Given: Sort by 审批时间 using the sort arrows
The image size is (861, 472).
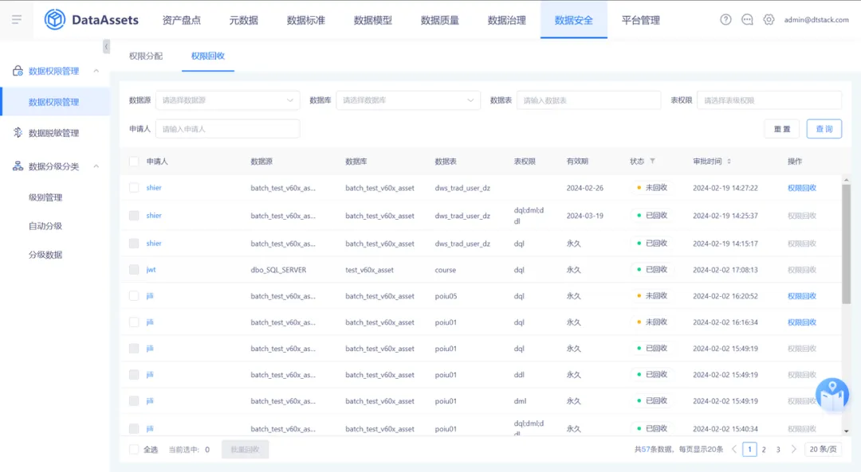Looking at the screenshot, I should point(729,161).
